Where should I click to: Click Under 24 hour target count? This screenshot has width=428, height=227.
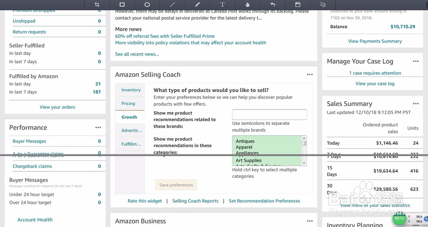pyautogui.click(x=99, y=195)
